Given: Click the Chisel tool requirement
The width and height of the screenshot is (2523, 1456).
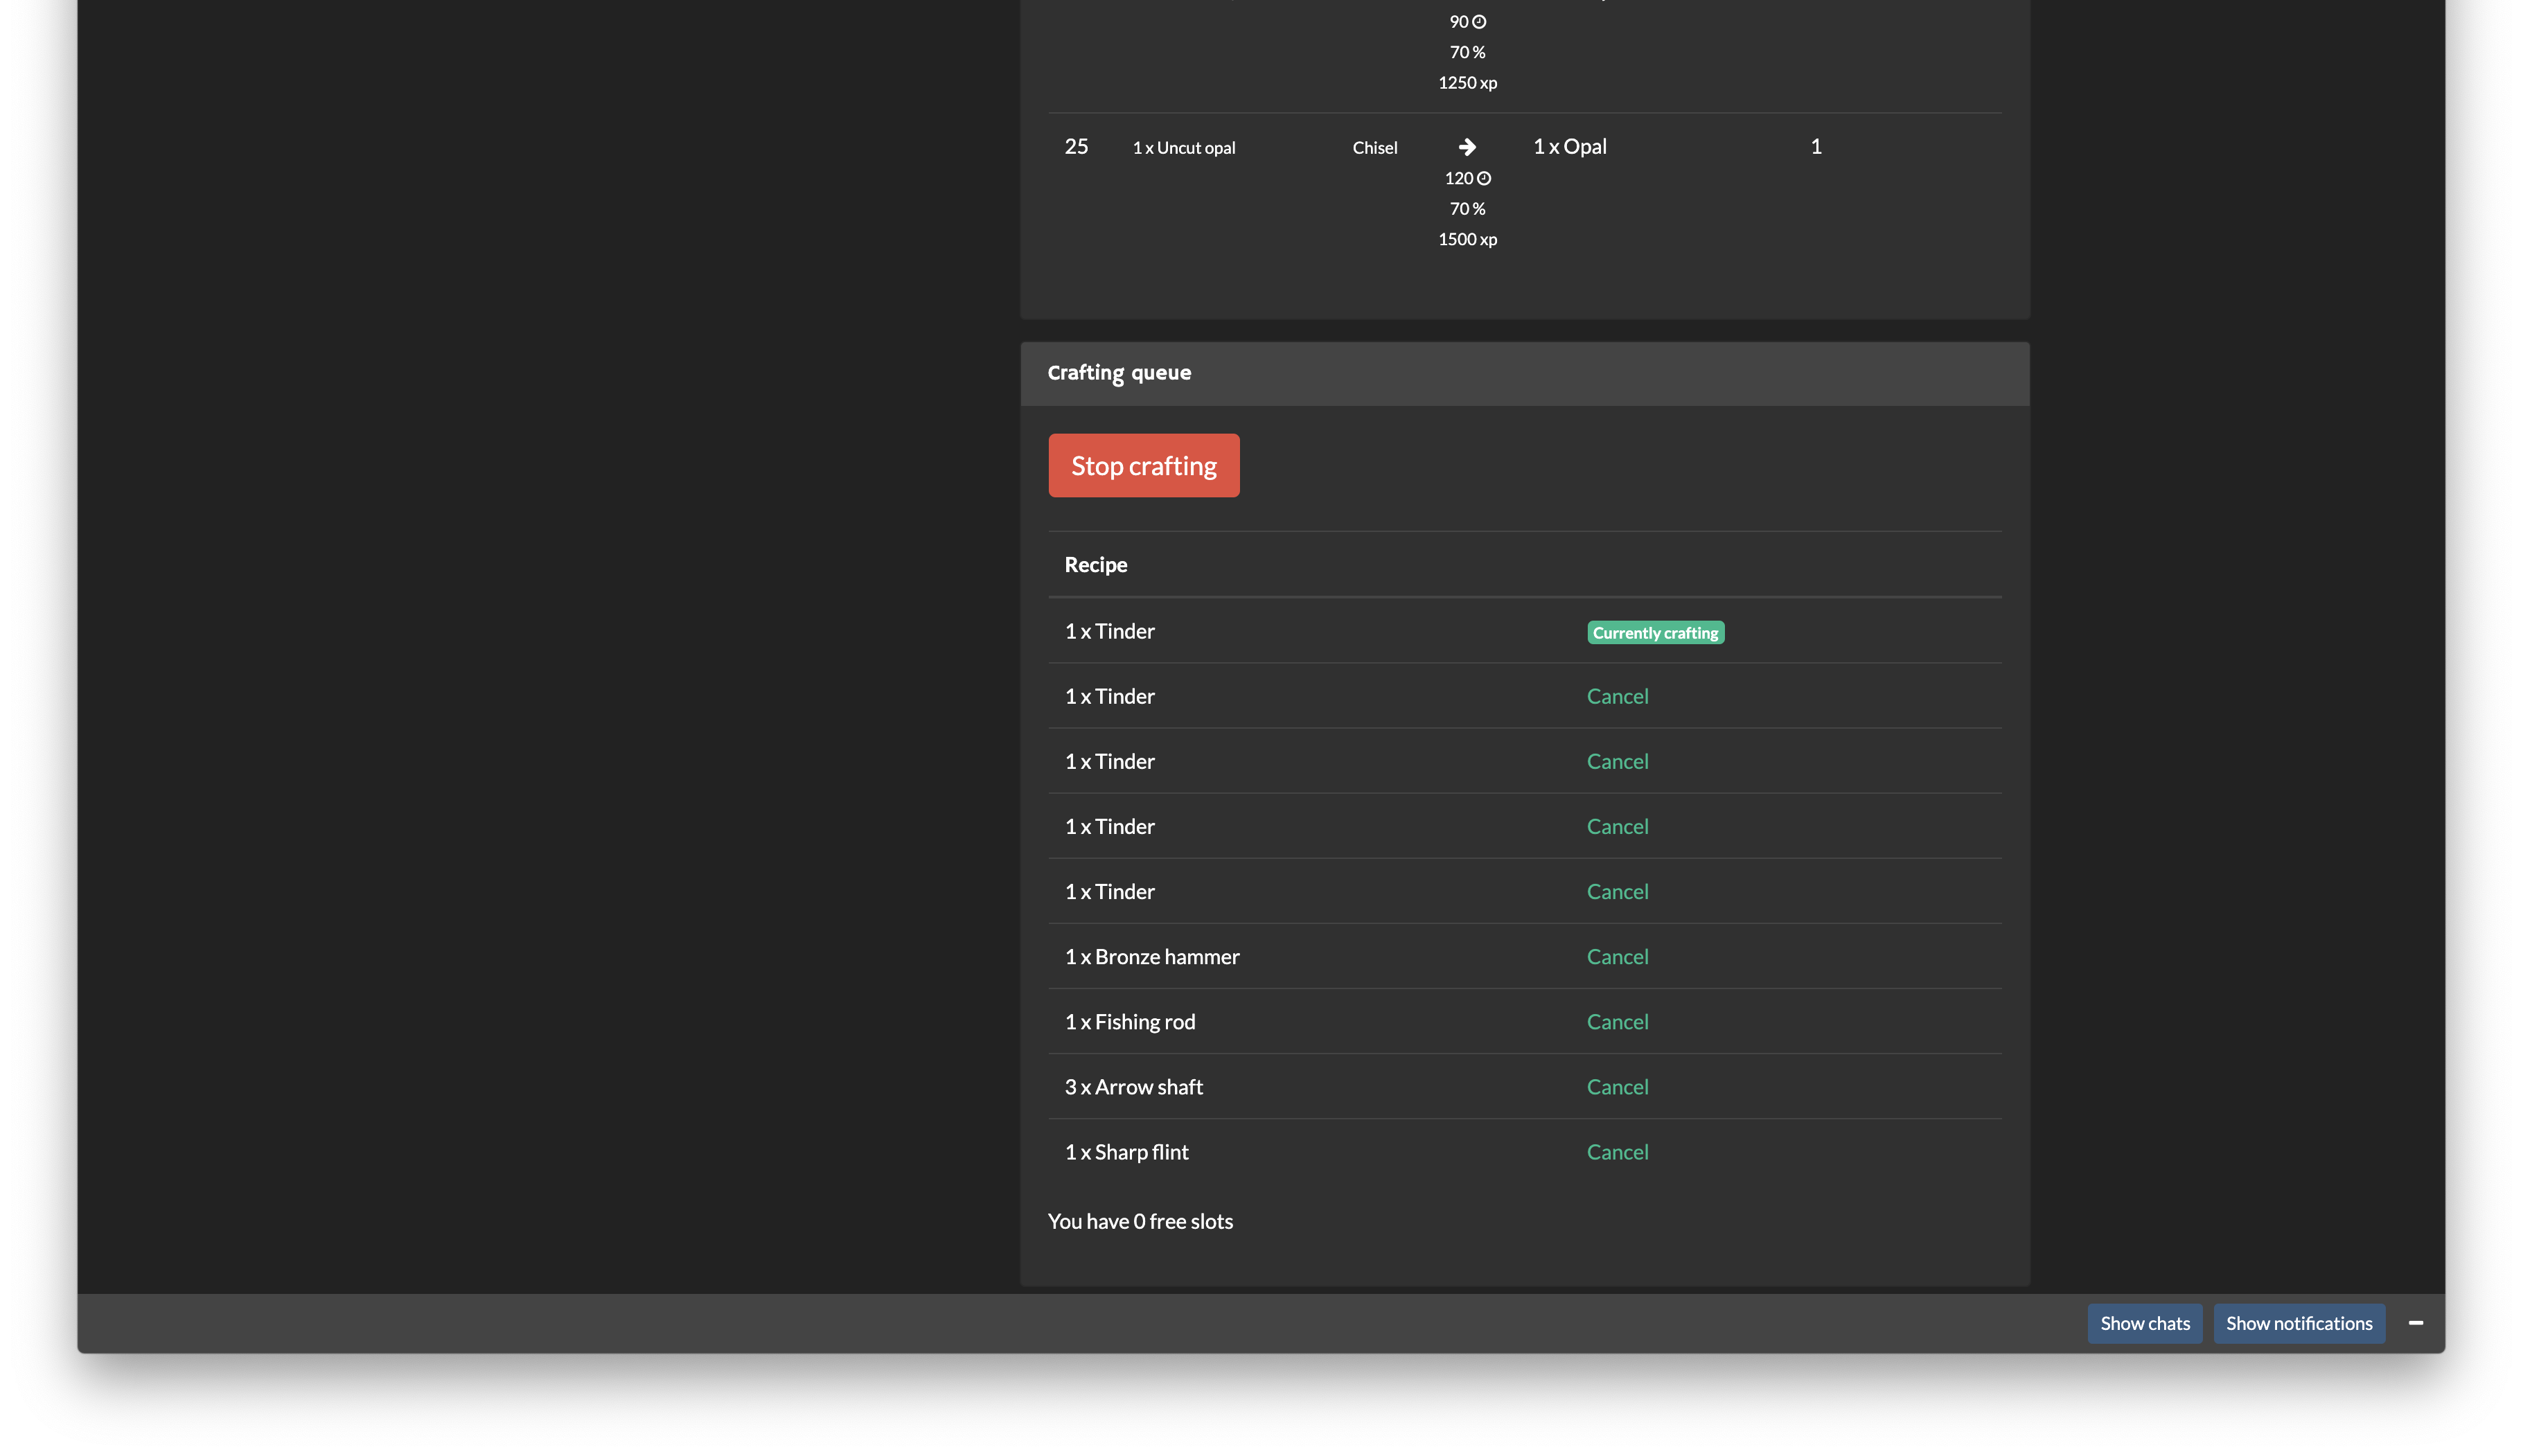Looking at the screenshot, I should pos(1374,147).
